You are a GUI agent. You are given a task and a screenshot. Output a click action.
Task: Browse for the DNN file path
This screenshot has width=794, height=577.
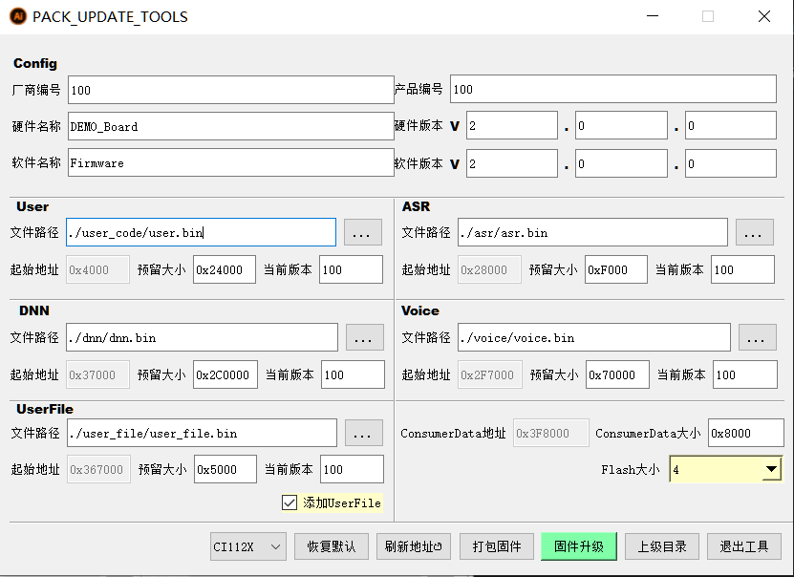[365, 337]
